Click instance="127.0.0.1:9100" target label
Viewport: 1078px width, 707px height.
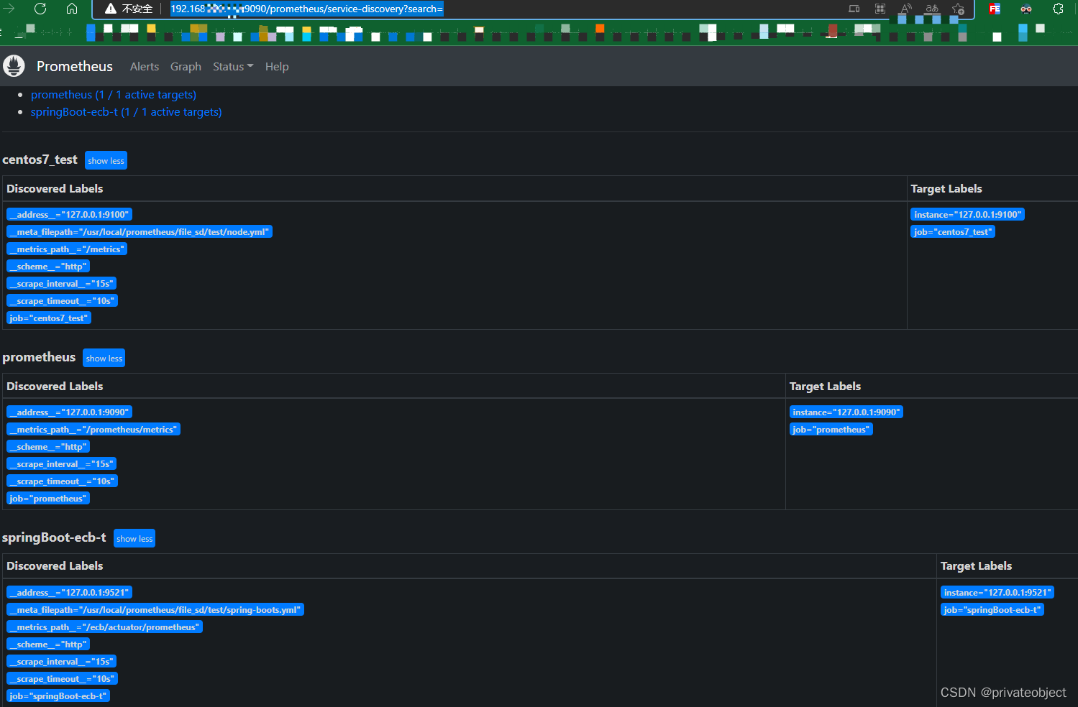click(967, 214)
